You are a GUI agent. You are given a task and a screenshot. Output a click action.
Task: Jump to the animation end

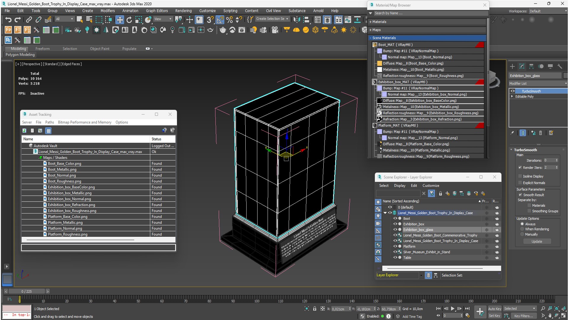467,309
